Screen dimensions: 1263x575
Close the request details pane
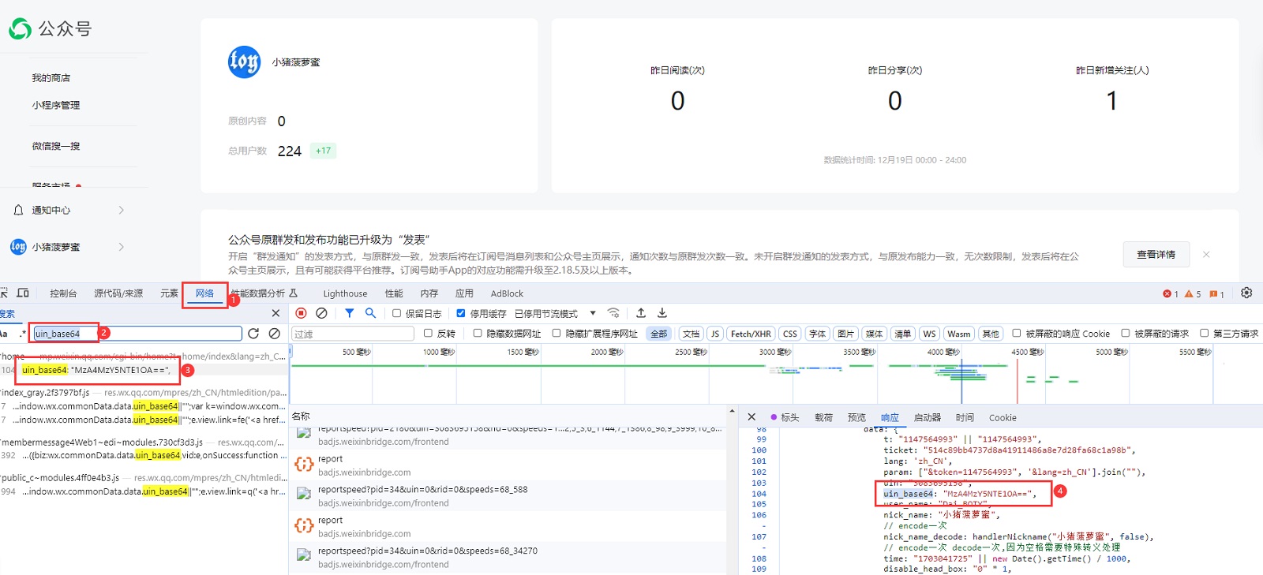(x=751, y=417)
